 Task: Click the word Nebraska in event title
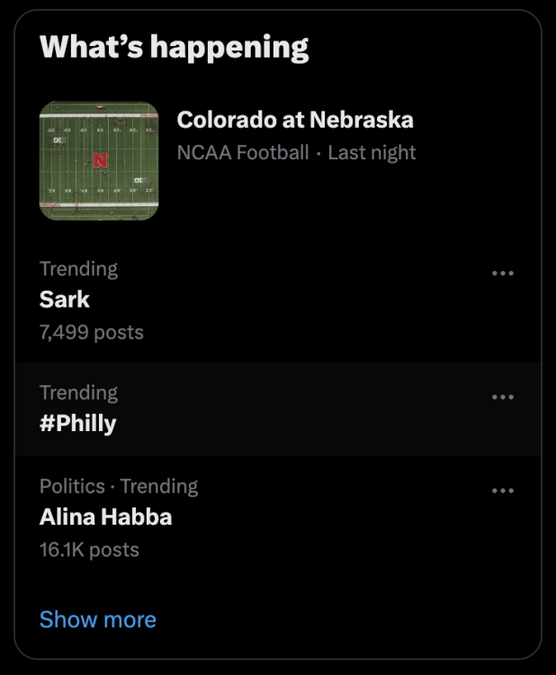click(x=362, y=119)
